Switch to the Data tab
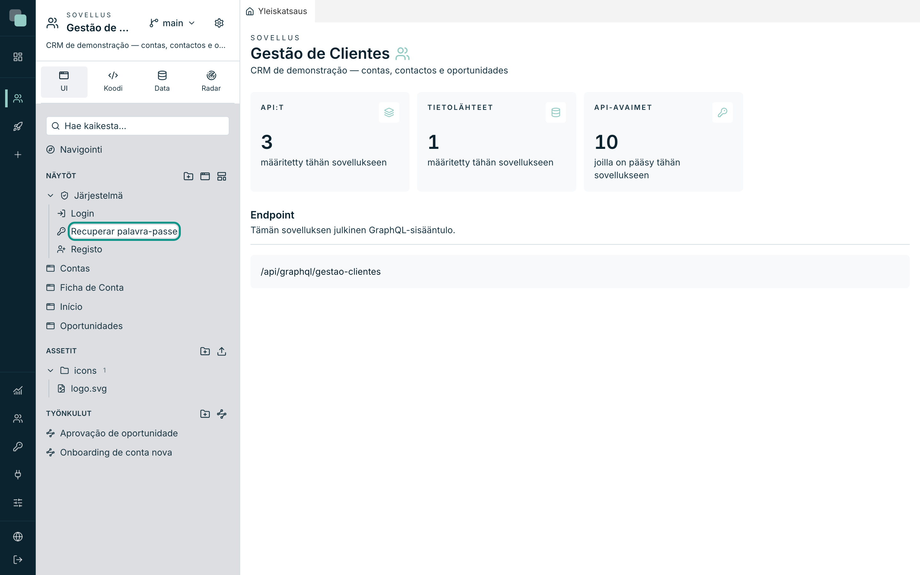The image size is (920, 575). pyautogui.click(x=162, y=82)
